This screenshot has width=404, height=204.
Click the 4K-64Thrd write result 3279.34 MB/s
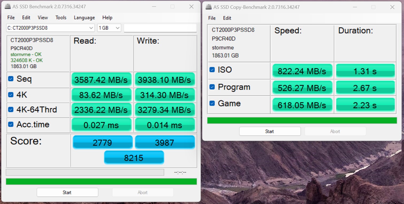(164, 110)
